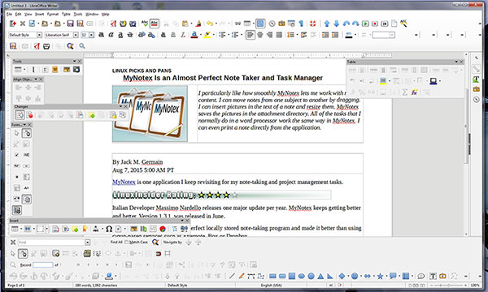Click Table panel background color icon

pyautogui.click(x=383, y=81)
